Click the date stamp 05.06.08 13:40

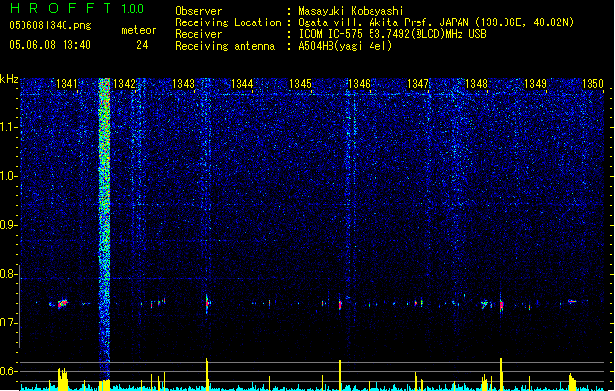coord(50,45)
